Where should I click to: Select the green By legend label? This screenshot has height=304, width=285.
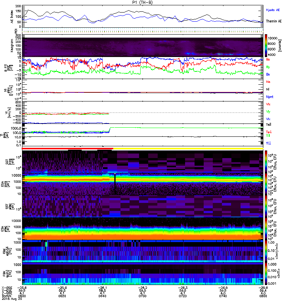pyautogui.click(x=268, y=67)
